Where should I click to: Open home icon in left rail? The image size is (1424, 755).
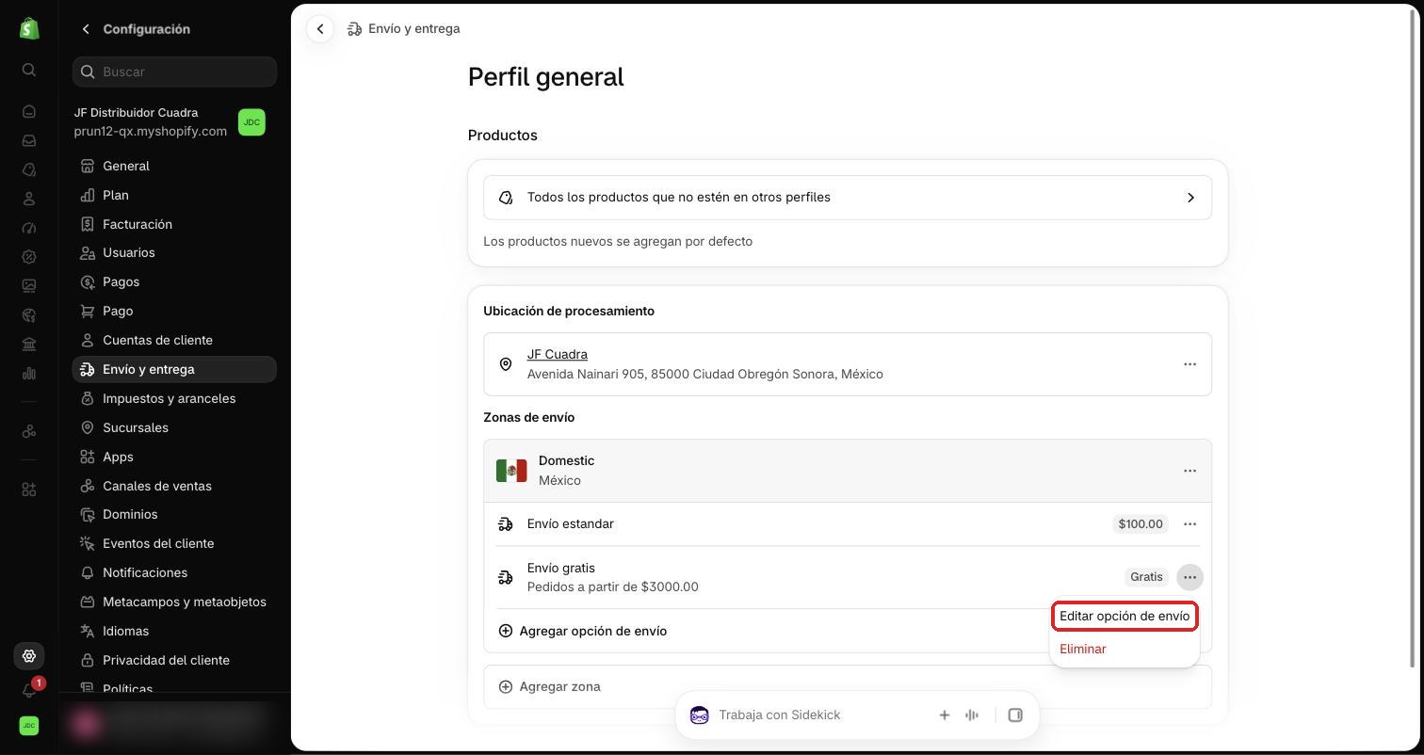(29, 111)
